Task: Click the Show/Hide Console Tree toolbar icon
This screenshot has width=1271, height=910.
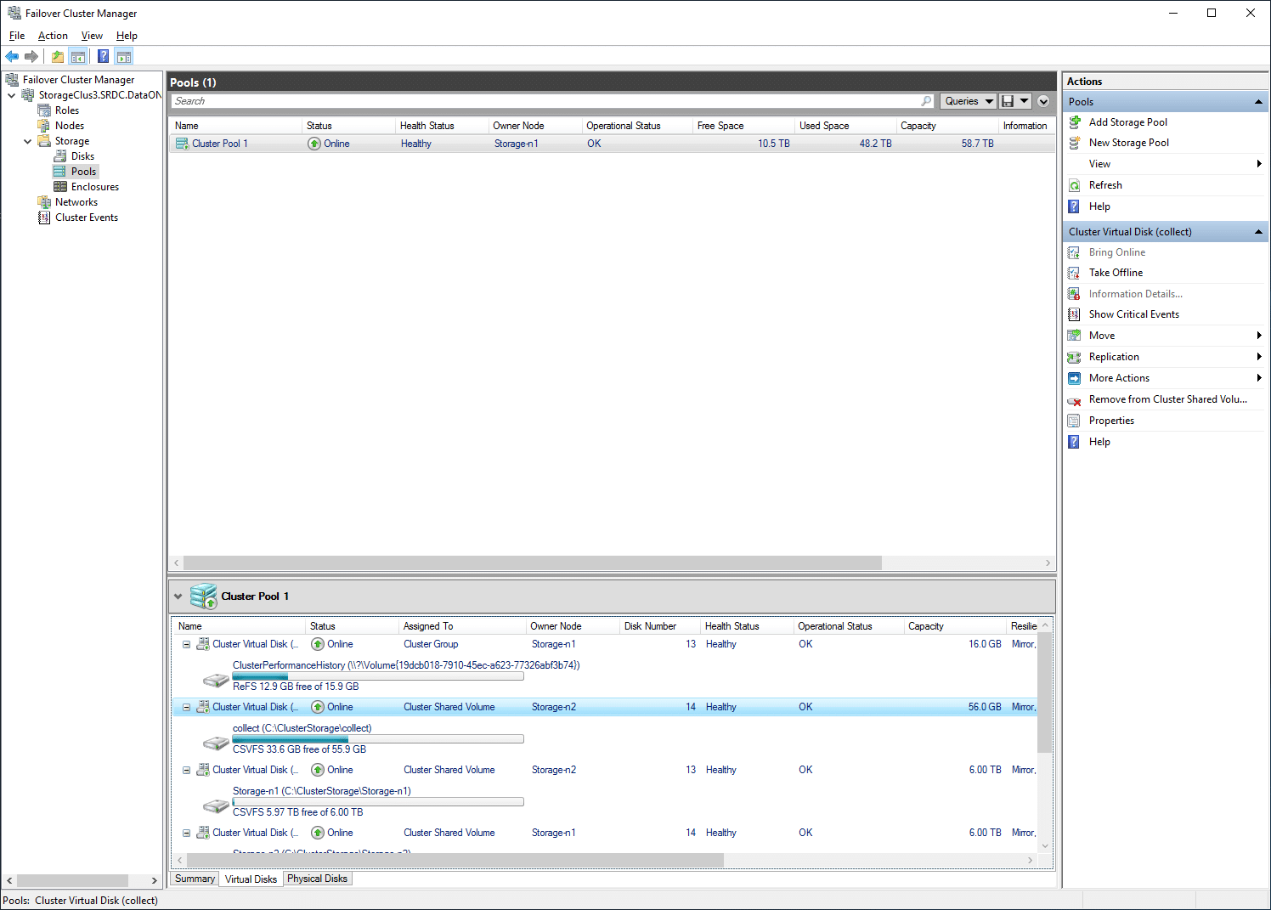Action: coord(78,57)
